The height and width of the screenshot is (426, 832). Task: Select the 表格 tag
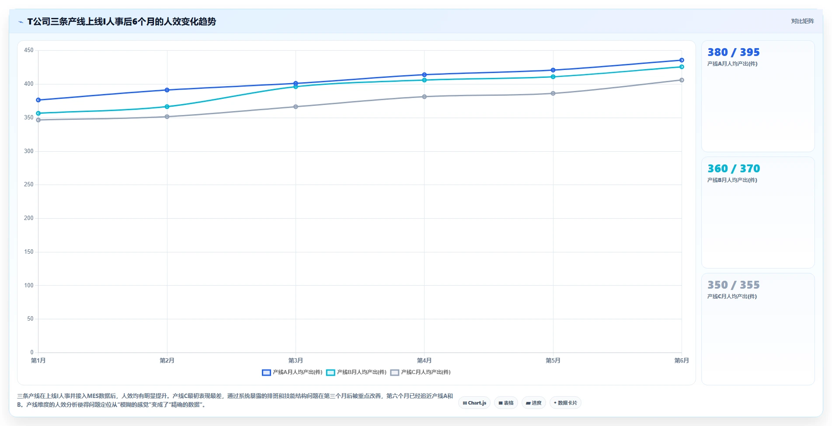coord(506,403)
